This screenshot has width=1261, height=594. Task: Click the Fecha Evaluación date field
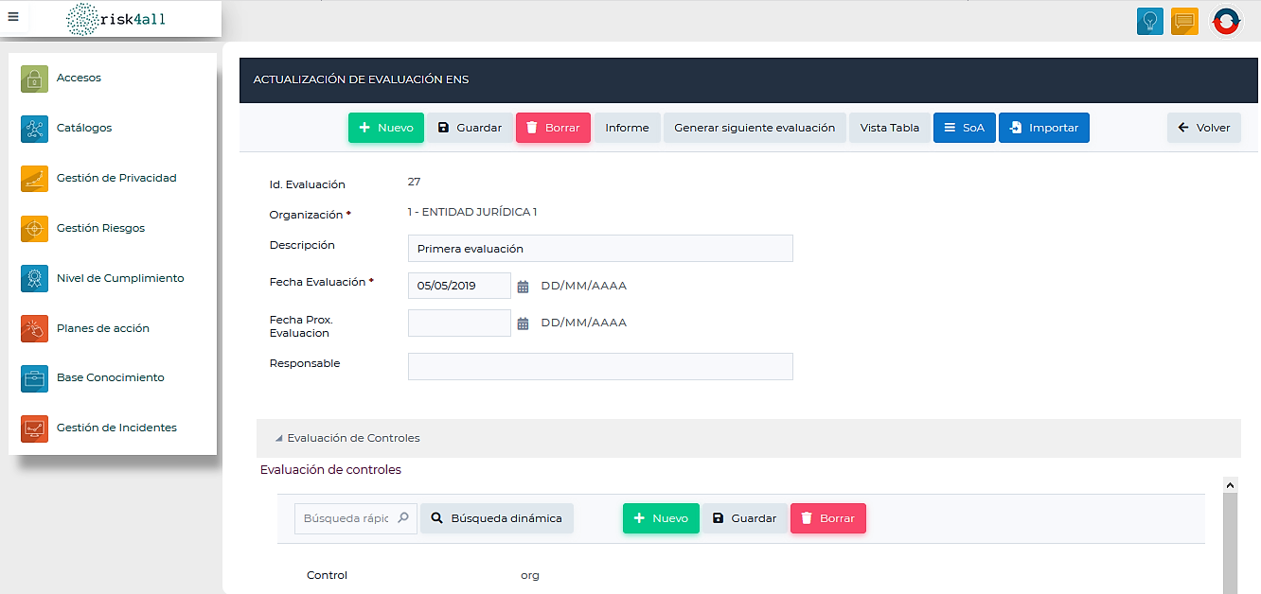coord(459,286)
